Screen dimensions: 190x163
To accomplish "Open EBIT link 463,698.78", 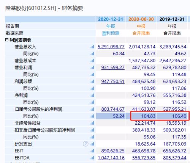I will pyautogui.click(x=144, y=151).
